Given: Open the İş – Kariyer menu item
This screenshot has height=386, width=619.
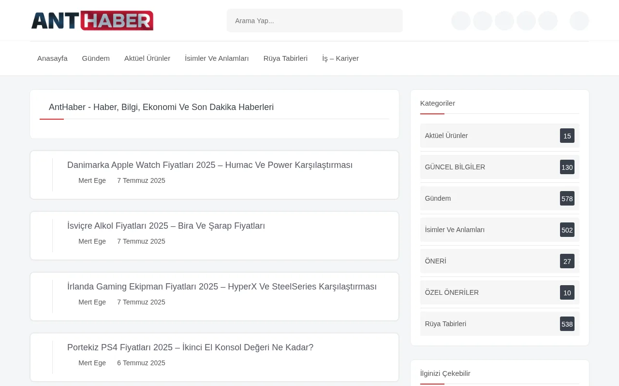Looking at the screenshot, I should pos(340,58).
